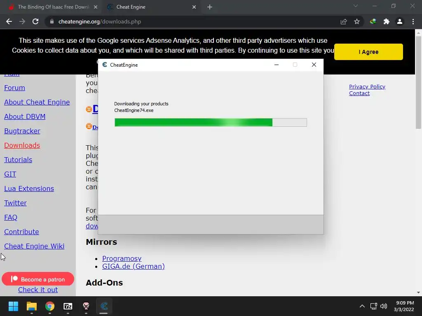Click the Downloading your products text
Image resolution: width=422 pixels, height=316 pixels.
(x=141, y=104)
